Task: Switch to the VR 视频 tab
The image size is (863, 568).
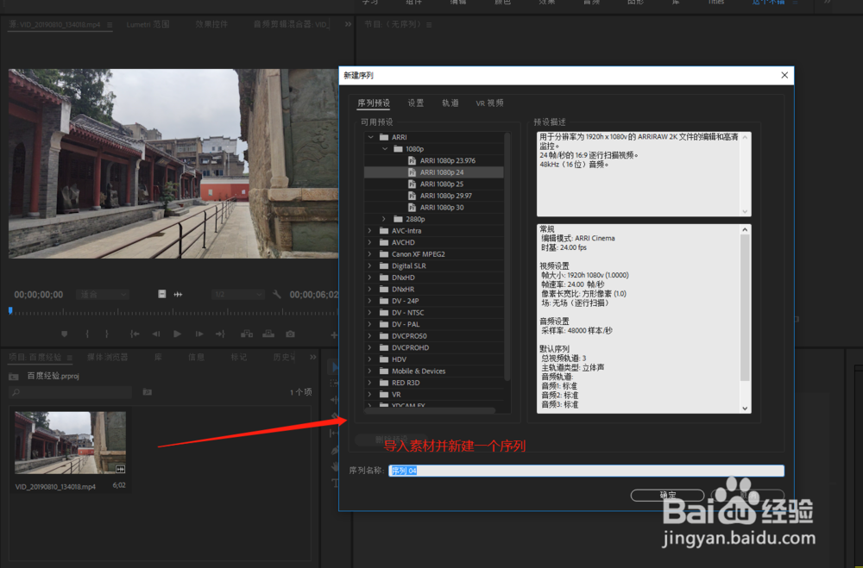Action: click(490, 103)
